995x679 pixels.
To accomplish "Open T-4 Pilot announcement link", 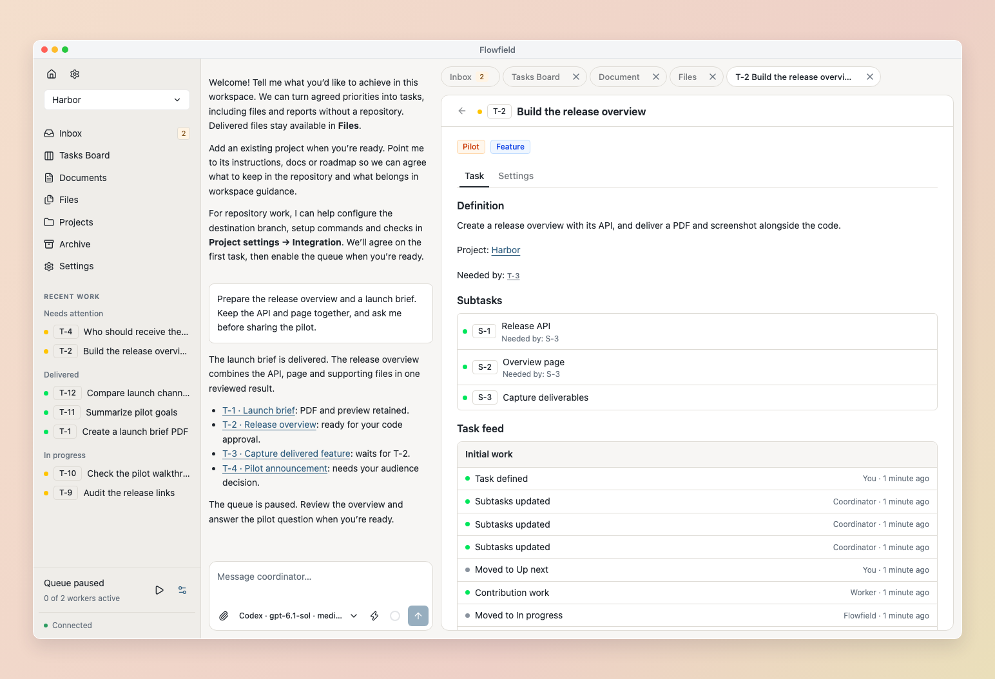I will click(275, 468).
